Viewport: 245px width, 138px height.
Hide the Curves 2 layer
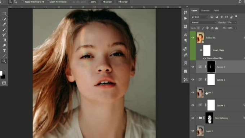(x=193, y=80)
